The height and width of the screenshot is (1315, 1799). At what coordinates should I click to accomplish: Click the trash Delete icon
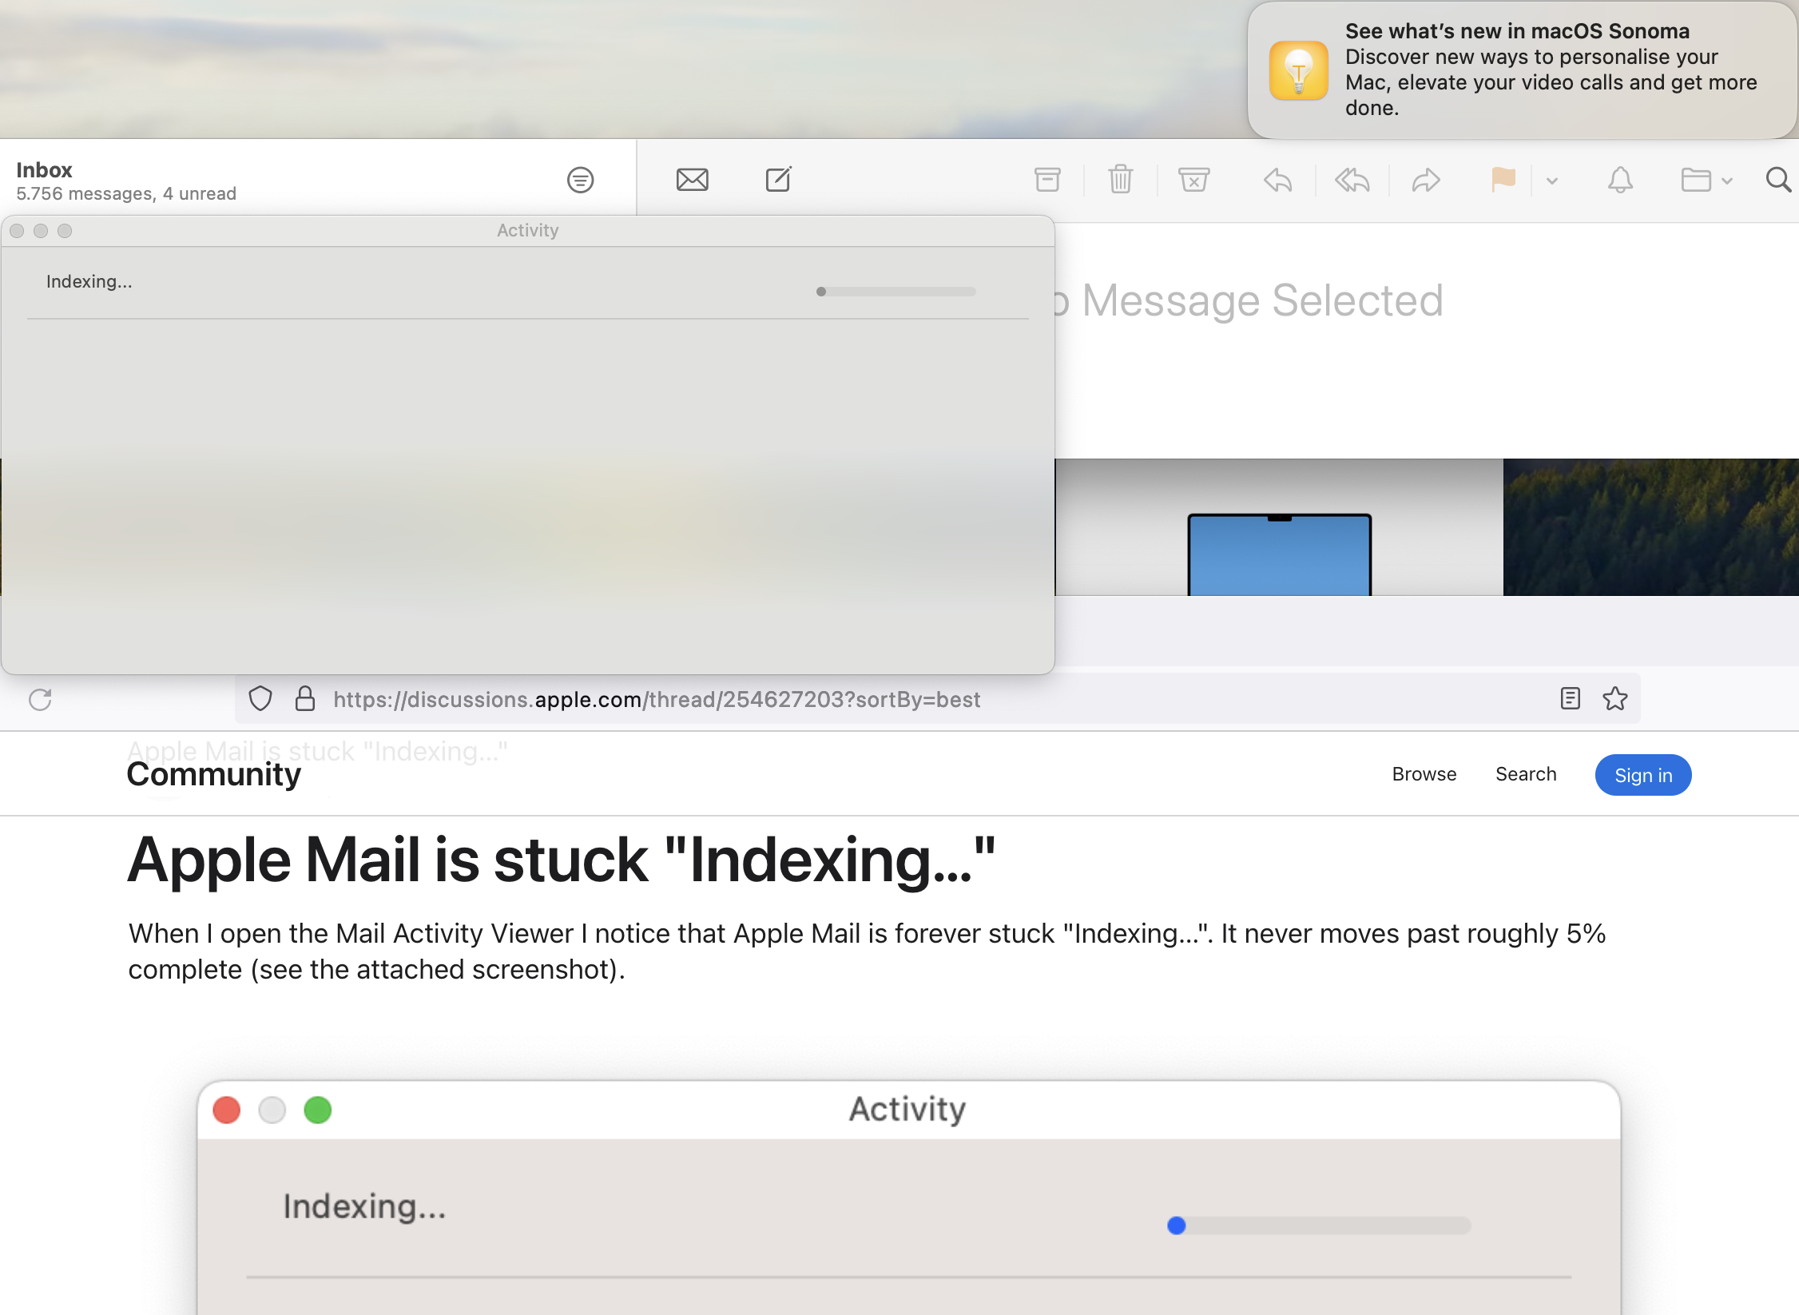tap(1120, 180)
